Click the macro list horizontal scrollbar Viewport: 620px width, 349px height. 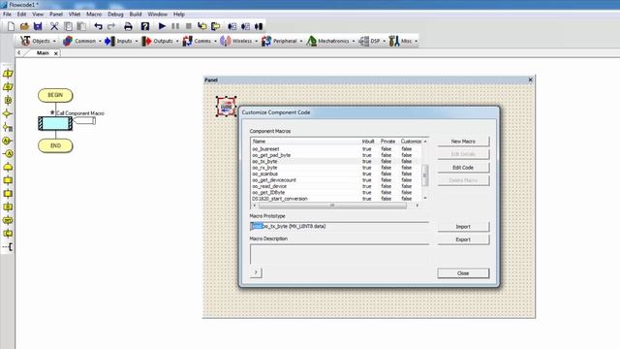point(332,206)
